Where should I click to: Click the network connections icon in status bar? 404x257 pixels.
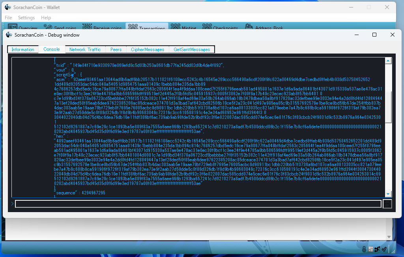coord(377,249)
